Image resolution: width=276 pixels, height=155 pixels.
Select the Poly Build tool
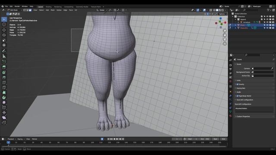click(x=4, y=93)
